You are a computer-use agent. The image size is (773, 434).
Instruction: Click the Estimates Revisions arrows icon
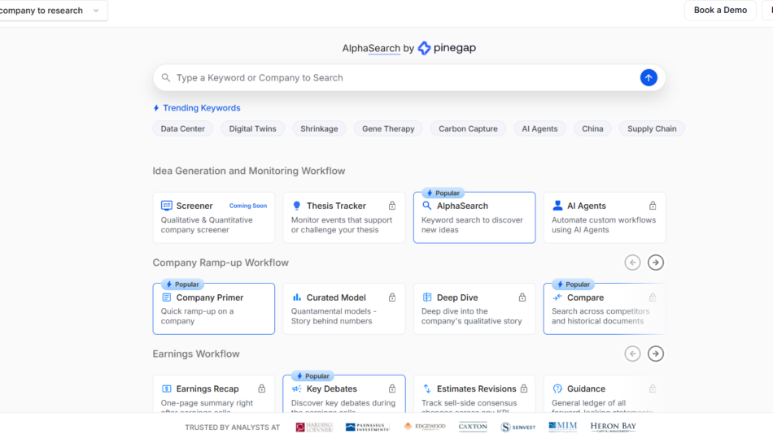pyautogui.click(x=427, y=389)
